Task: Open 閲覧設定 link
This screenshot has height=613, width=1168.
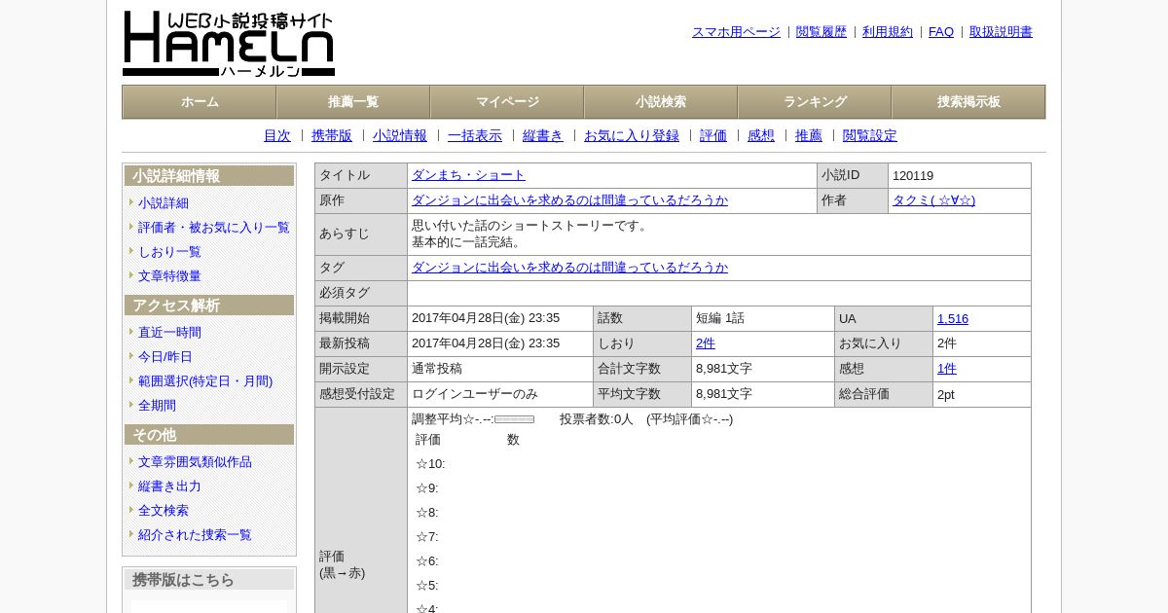Action: [x=870, y=136]
